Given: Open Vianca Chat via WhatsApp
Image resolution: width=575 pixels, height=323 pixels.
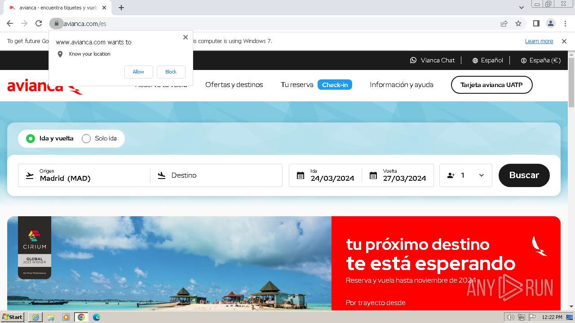Looking at the screenshot, I should pyautogui.click(x=432, y=60).
